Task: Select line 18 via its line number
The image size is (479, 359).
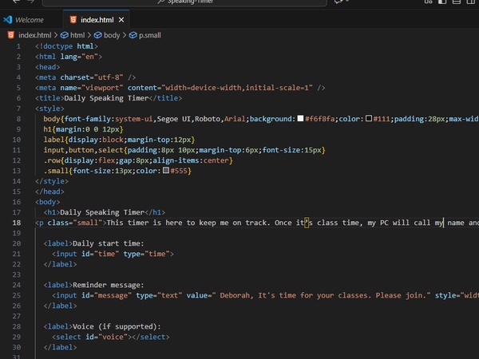Action: point(17,223)
